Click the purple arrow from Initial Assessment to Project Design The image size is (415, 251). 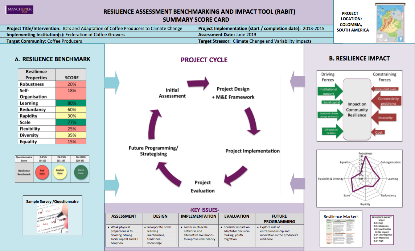(198, 84)
